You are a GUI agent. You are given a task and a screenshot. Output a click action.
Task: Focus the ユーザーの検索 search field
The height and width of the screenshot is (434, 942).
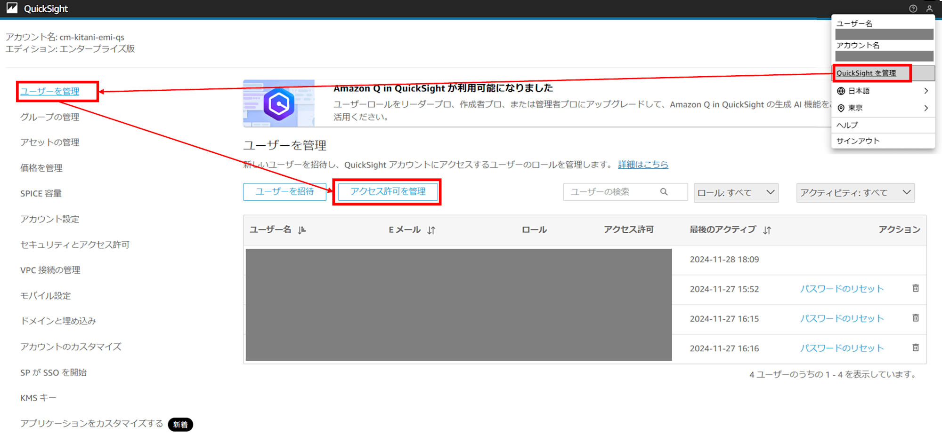625,192
